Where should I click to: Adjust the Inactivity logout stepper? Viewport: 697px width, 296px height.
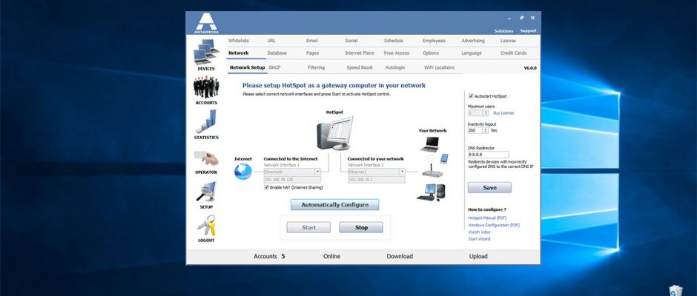click(x=486, y=130)
